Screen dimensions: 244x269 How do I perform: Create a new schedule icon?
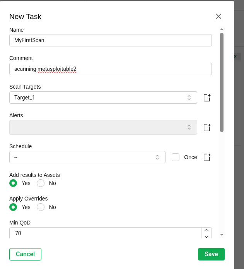[x=207, y=157]
